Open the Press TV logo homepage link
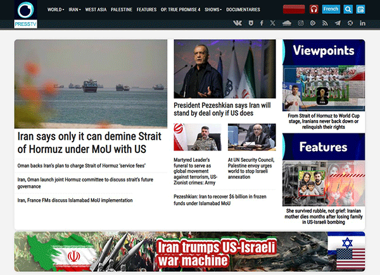This screenshot has height=275, width=380. tap(26, 14)
